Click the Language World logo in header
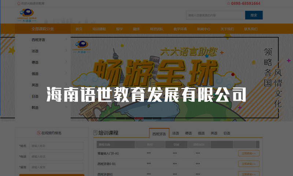The height and width of the screenshot is (176, 293). coord(27,15)
